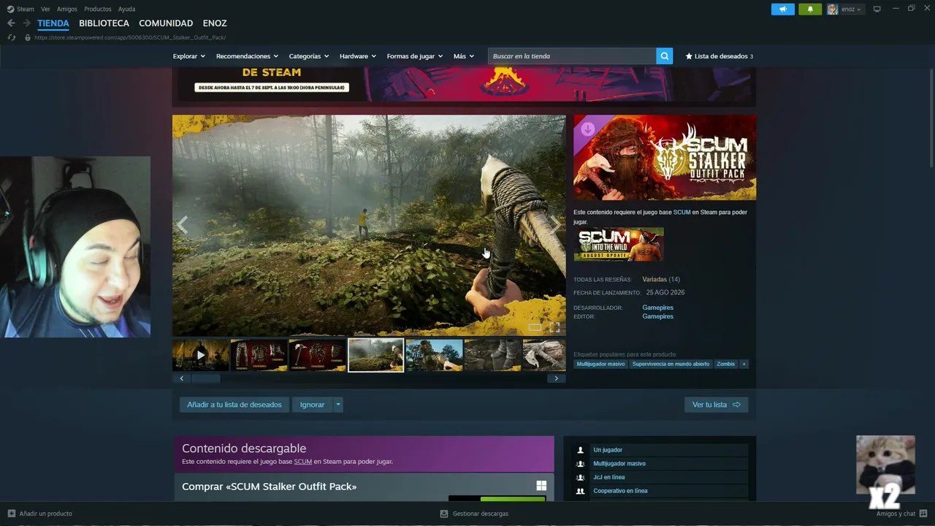
Task: Open the Amigos y chat icon
Action: coord(923,514)
